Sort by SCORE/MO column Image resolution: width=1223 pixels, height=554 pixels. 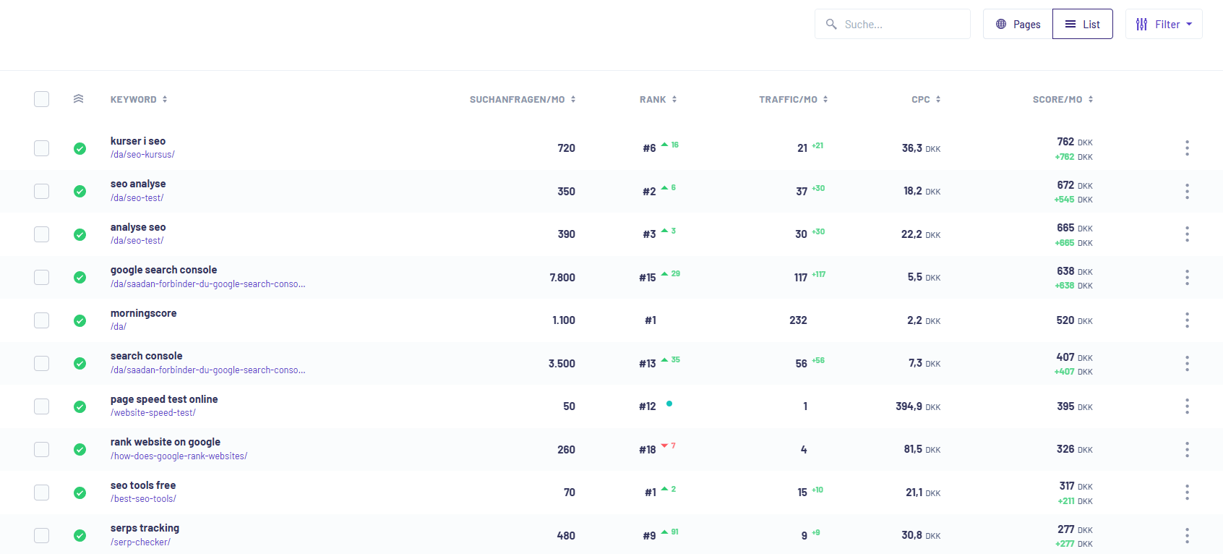tap(1063, 99)
